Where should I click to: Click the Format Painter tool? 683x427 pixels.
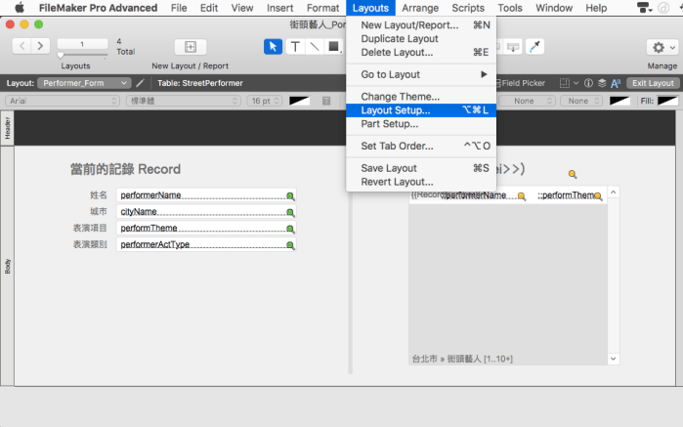pyautogui.click(x=534, y=47)
